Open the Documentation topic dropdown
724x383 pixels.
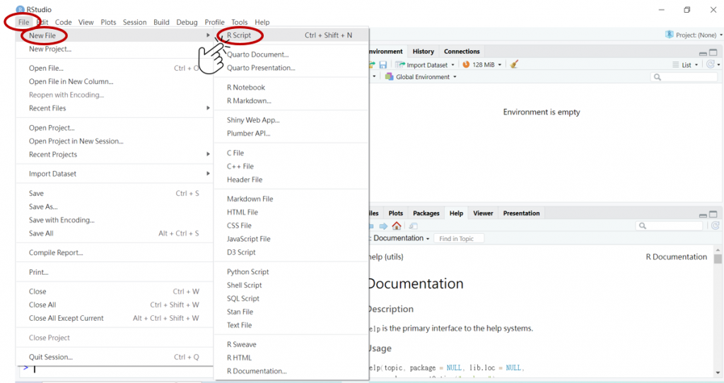point(428,239)
